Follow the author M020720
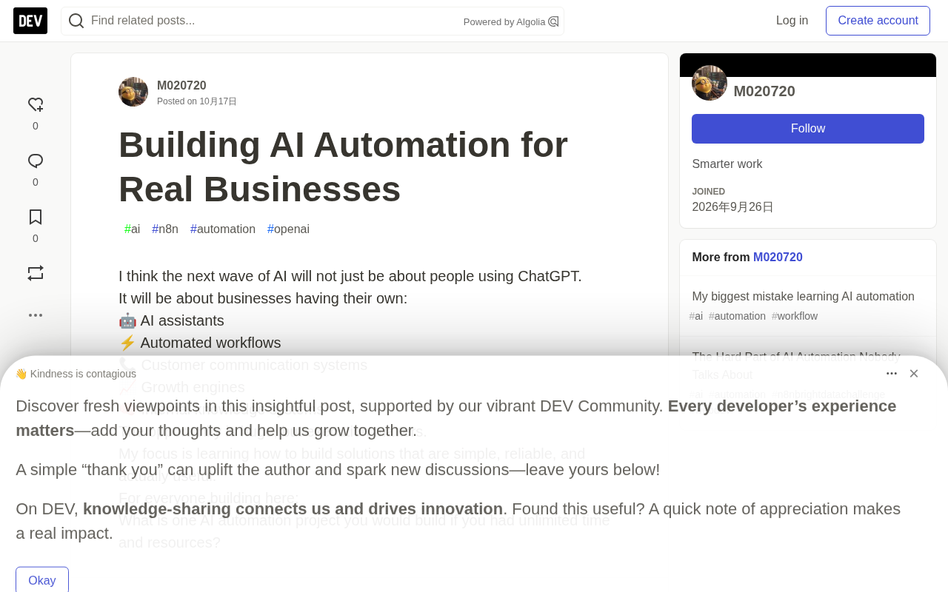The height and width of the screenshot is (592, 948). pos(808,129)
